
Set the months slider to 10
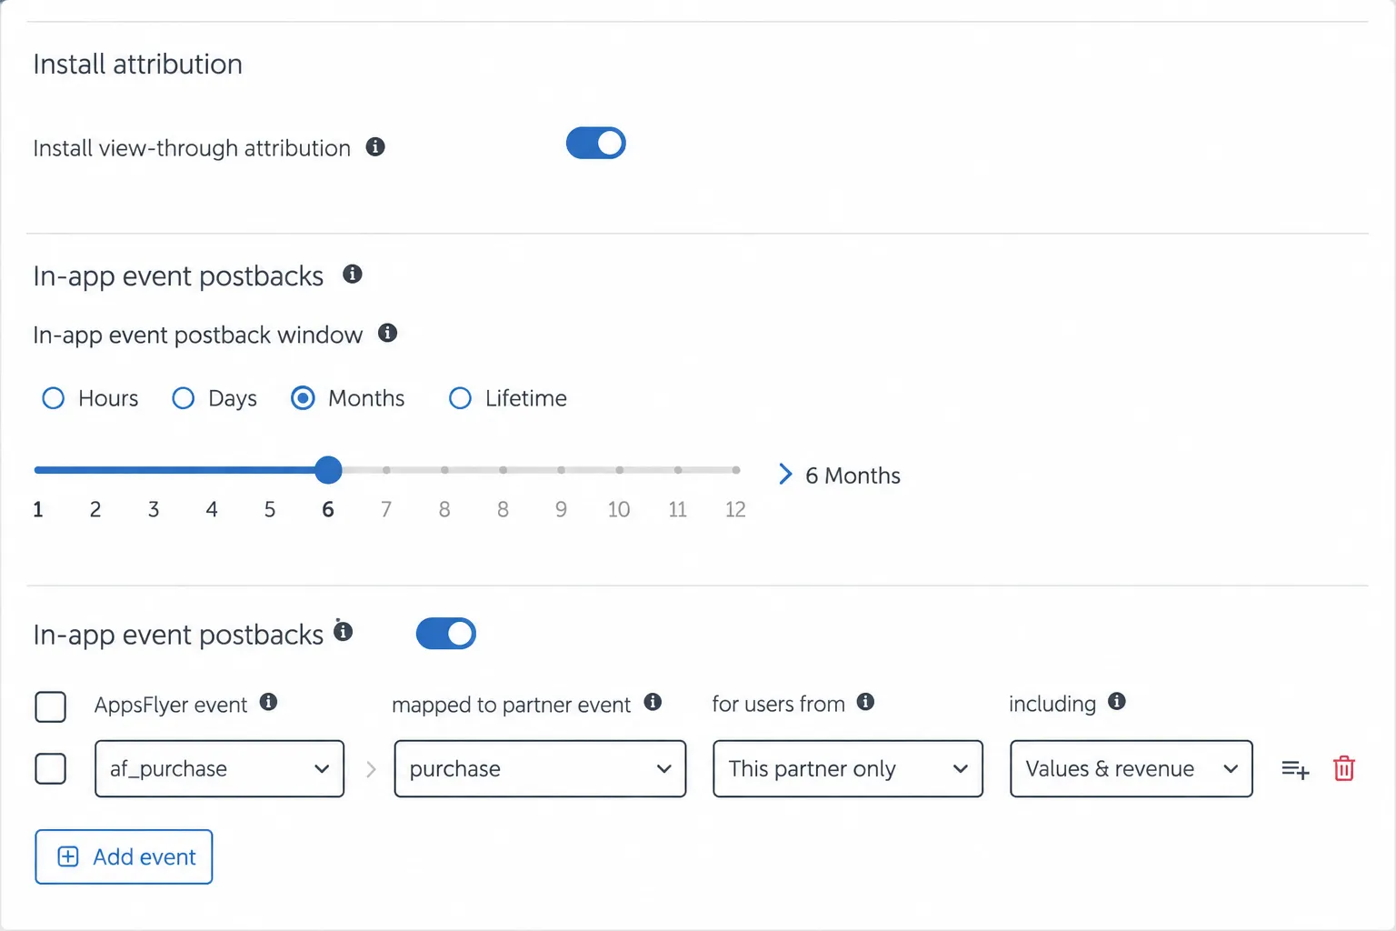click(620, 470)
